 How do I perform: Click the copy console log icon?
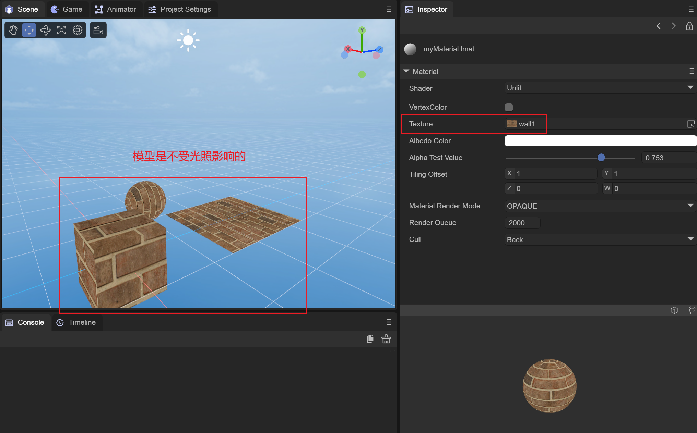(x=370, y=339)
